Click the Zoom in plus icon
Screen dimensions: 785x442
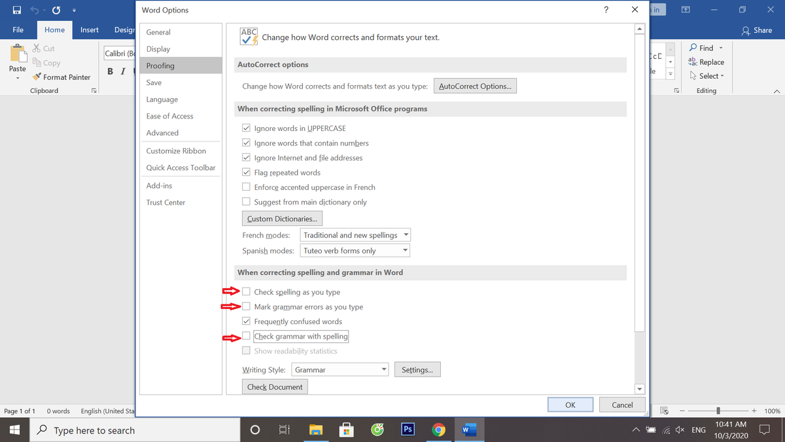[x=754, y=411]
